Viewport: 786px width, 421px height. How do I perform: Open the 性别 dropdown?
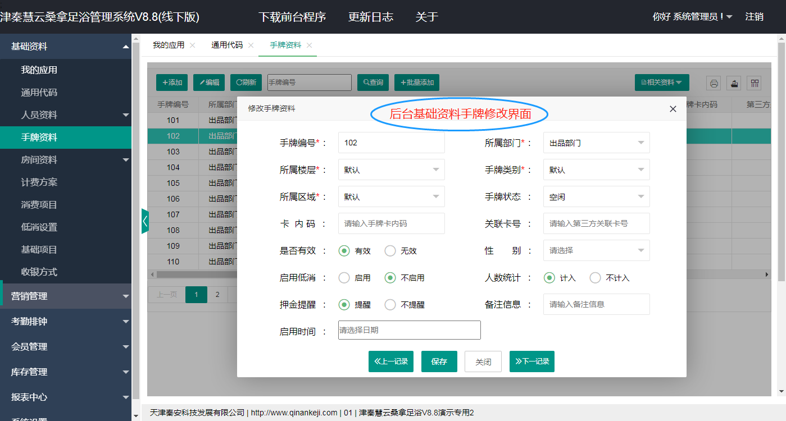coord(596,251)
